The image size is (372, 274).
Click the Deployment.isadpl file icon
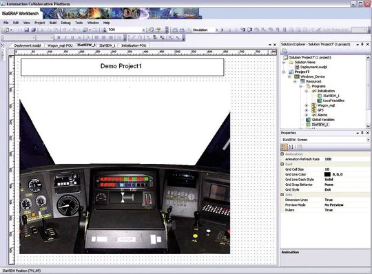point(297,67)
